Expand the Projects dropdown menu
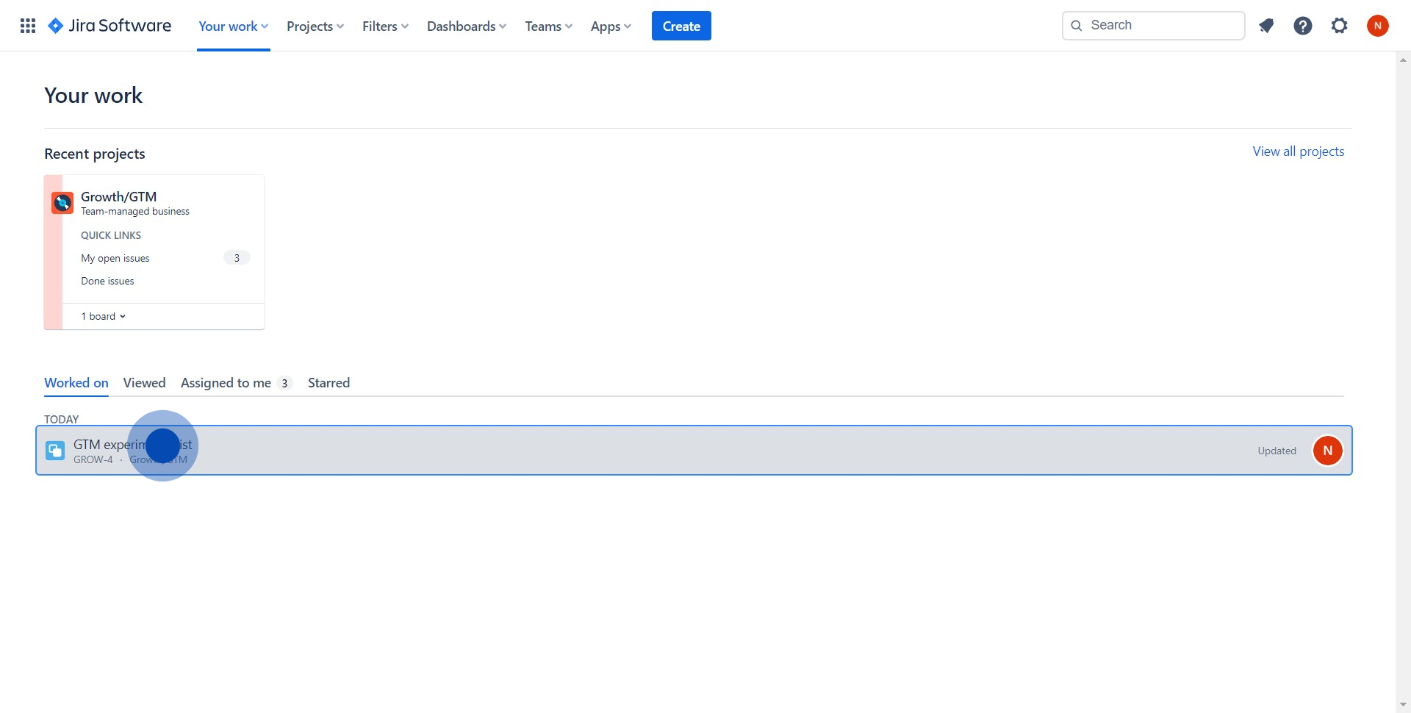Screen dimensions: 1411x713 coord(315,26)
